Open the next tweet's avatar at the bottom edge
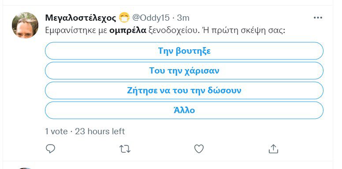 click(x=25, y=168)
